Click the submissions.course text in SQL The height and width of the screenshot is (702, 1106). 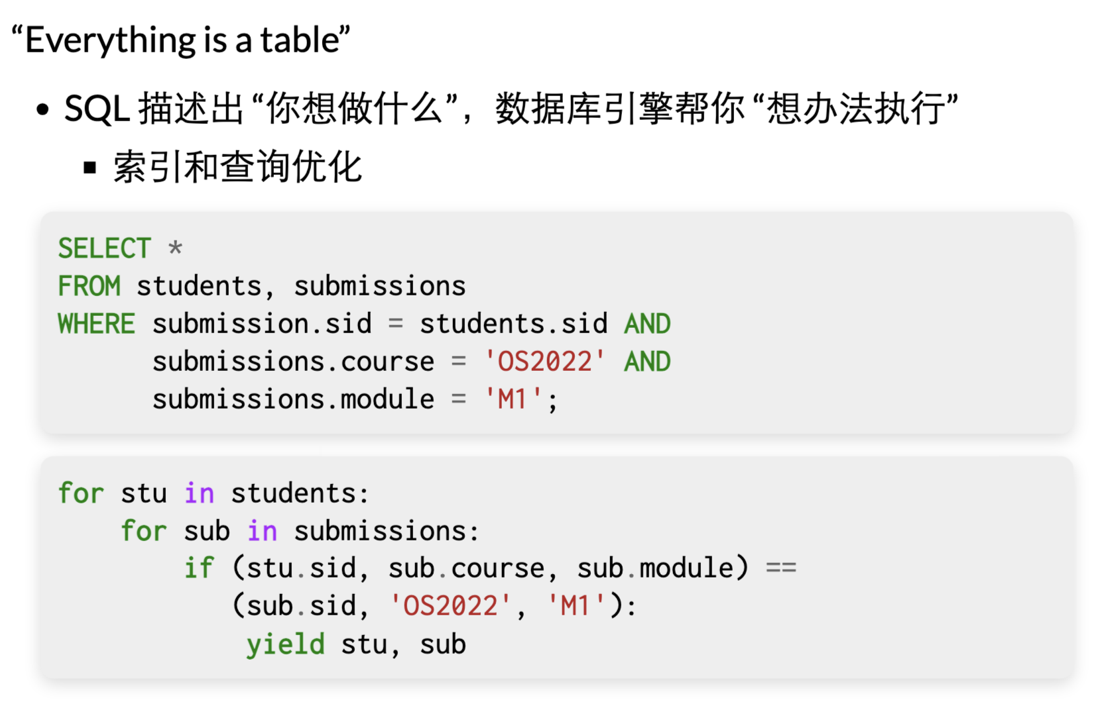[x=293, y=362]
